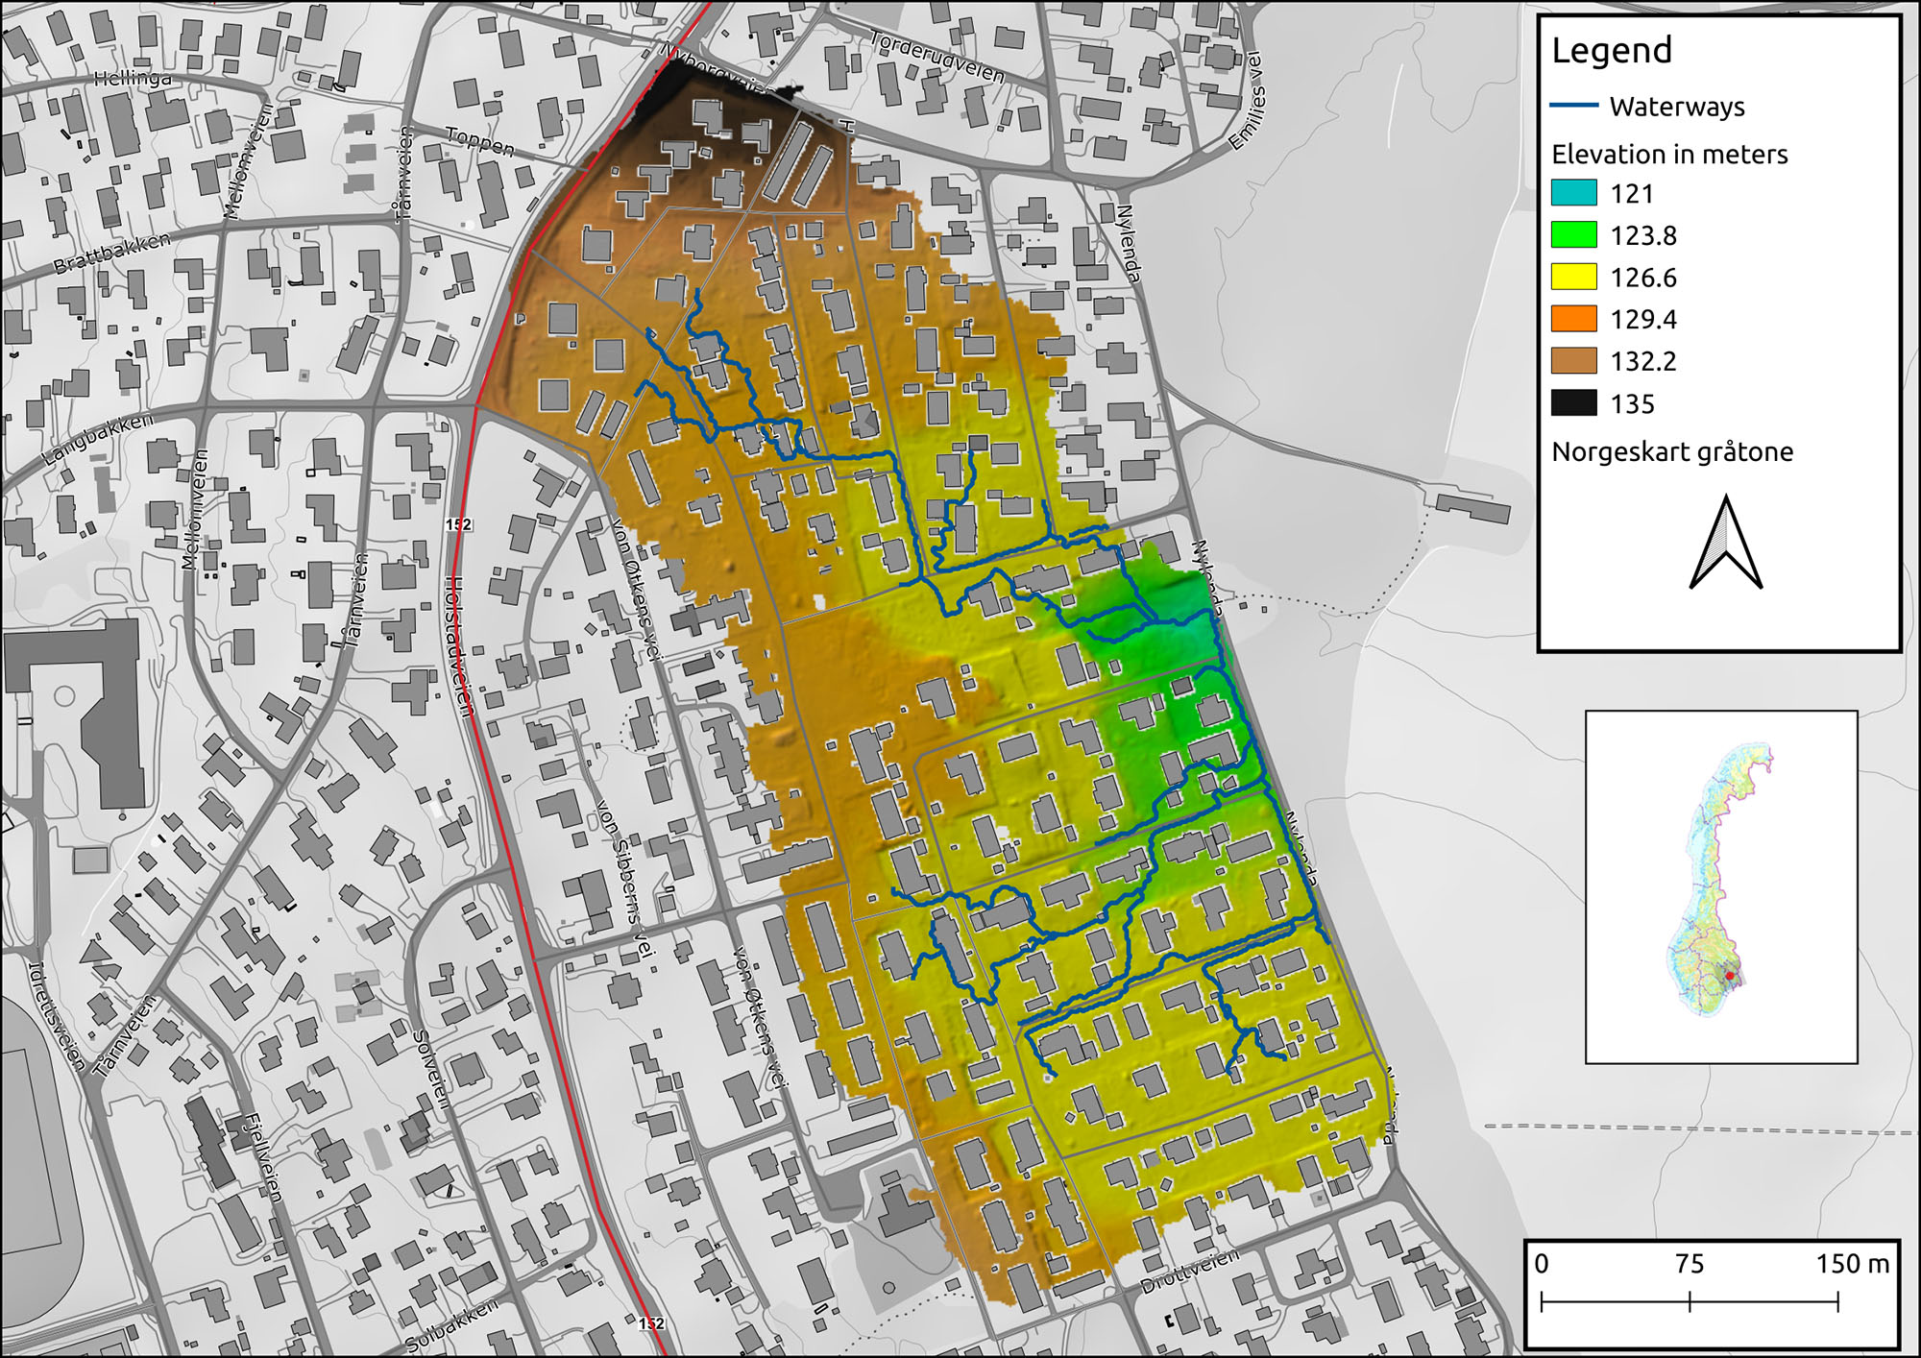The image size is (1921, 1358).
Task: Click the black 135 elevation swatch
Action: 1573,403
